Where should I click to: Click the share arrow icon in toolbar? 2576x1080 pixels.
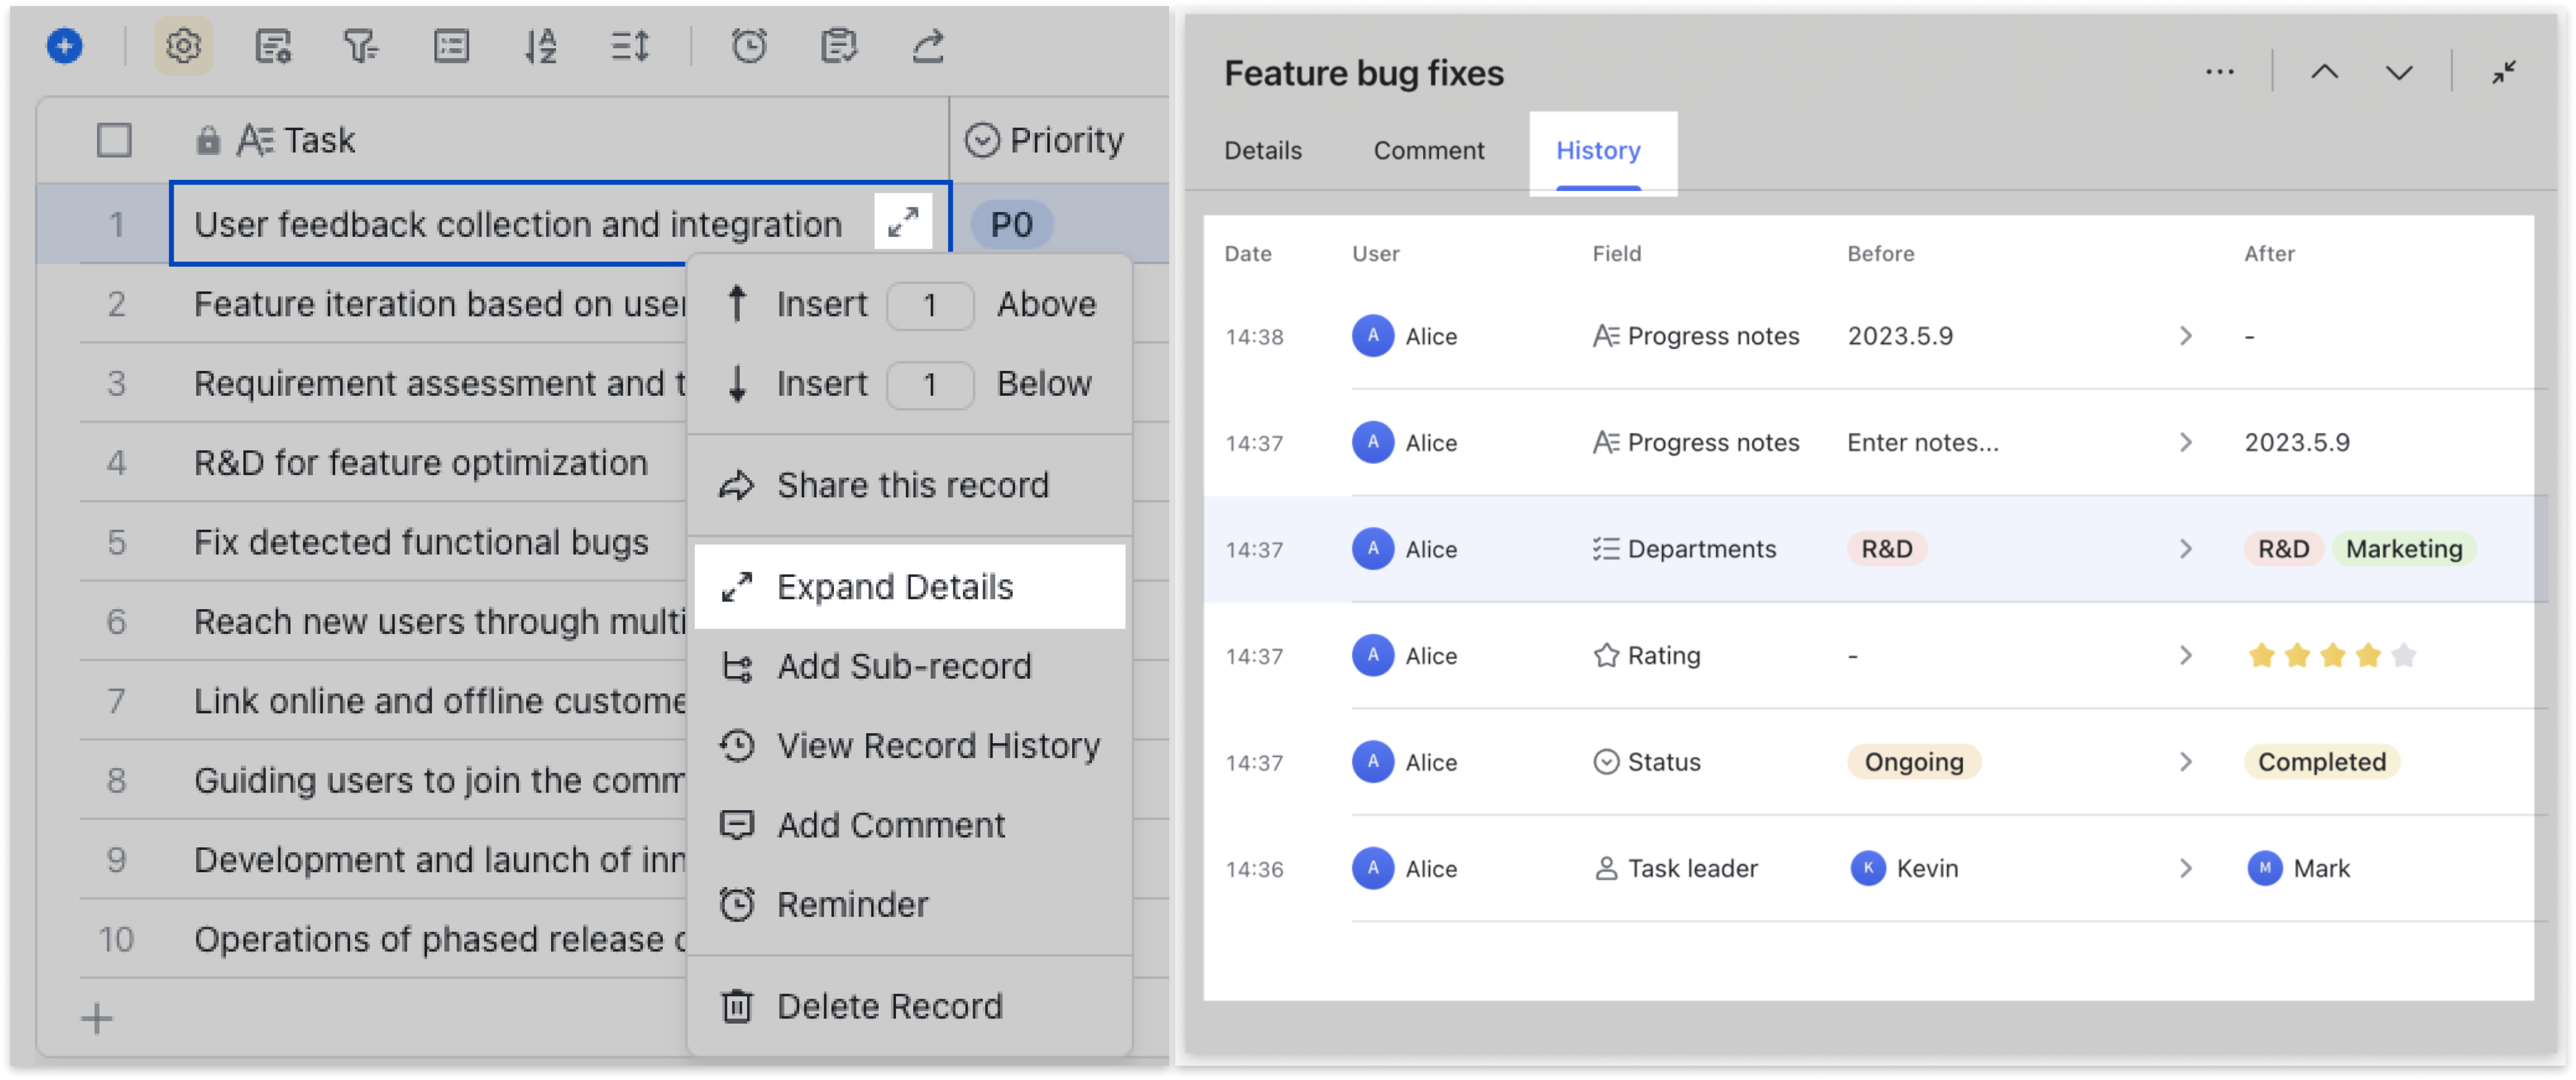(928, 46)
